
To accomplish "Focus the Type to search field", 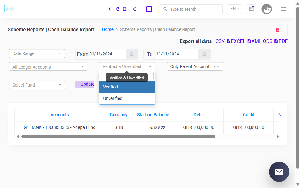I will [191, 9].
